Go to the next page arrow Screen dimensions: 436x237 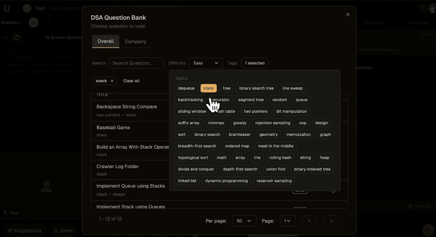pyautogui.click(x=331, y=221)
